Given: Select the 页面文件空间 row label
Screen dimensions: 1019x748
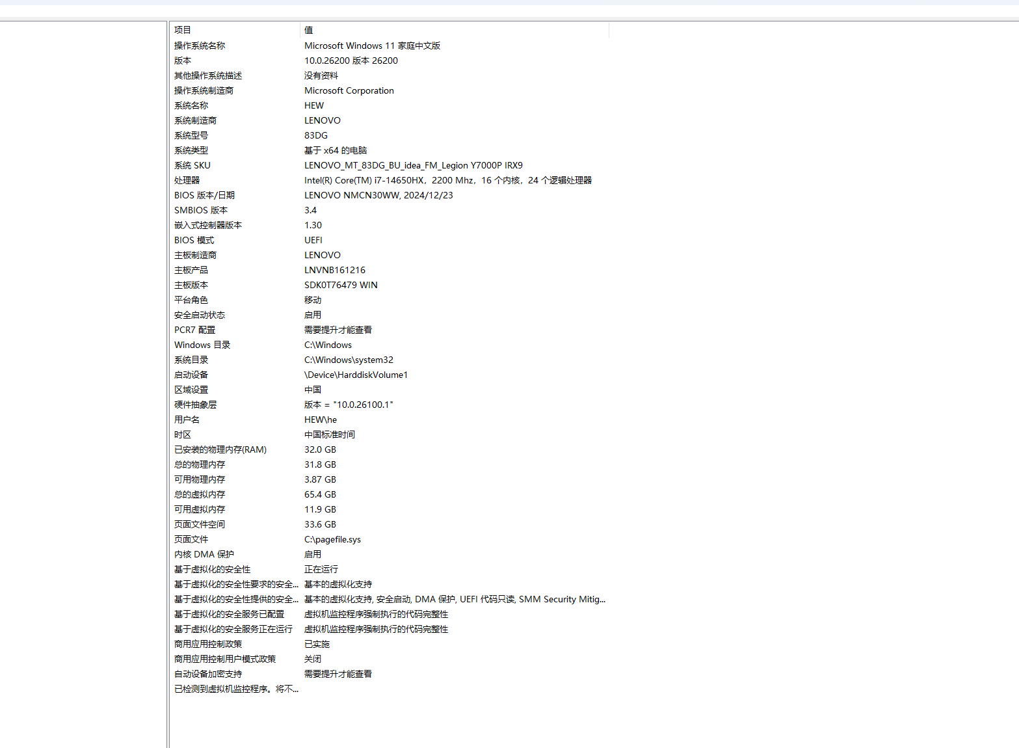Looking at the screenshot, I should 200,524.
